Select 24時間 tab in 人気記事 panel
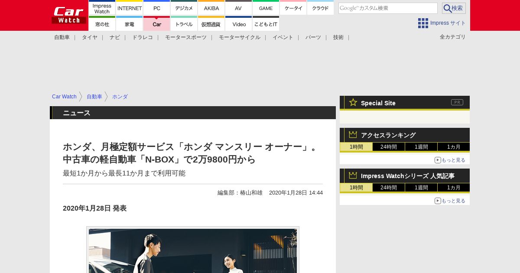The height and width of the screenshot is (273, 520). [389, 188]
